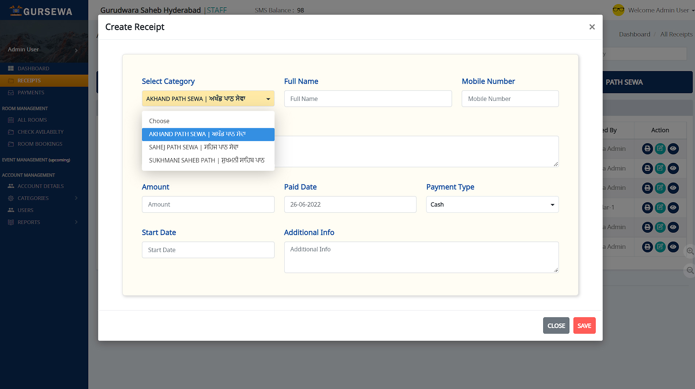Focus the Paid Date field
Viewport: 695px width, 389px height.
(x=350, y=204)
